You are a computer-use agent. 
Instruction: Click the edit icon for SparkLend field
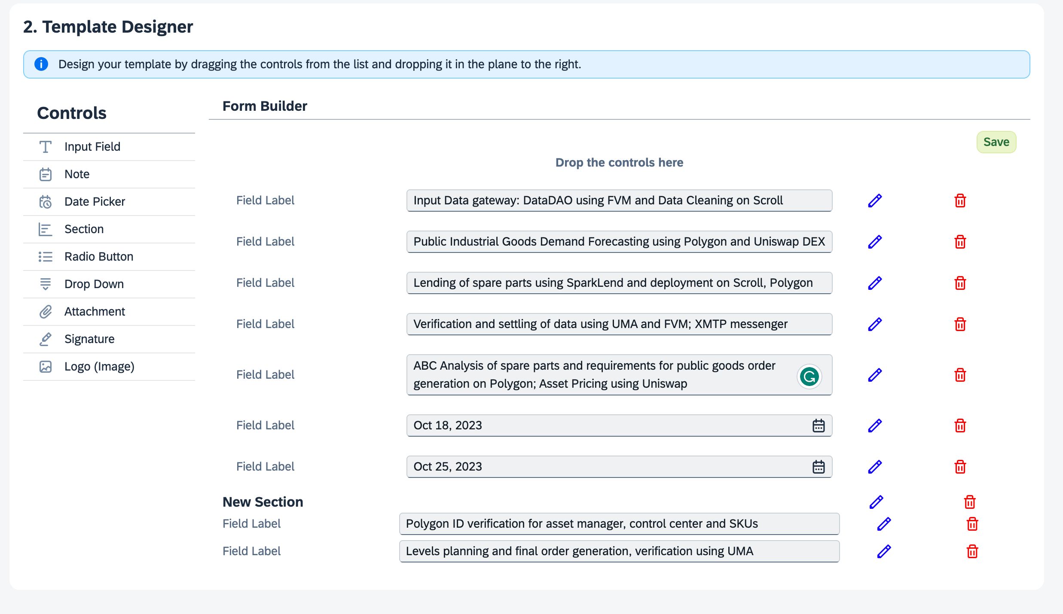875,282
